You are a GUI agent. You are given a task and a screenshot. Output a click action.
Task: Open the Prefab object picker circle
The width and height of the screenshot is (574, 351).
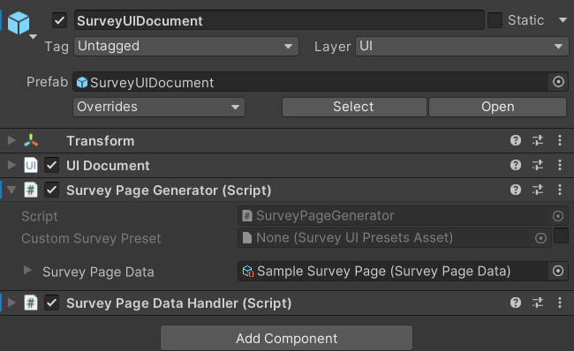(x=558, y=82)
